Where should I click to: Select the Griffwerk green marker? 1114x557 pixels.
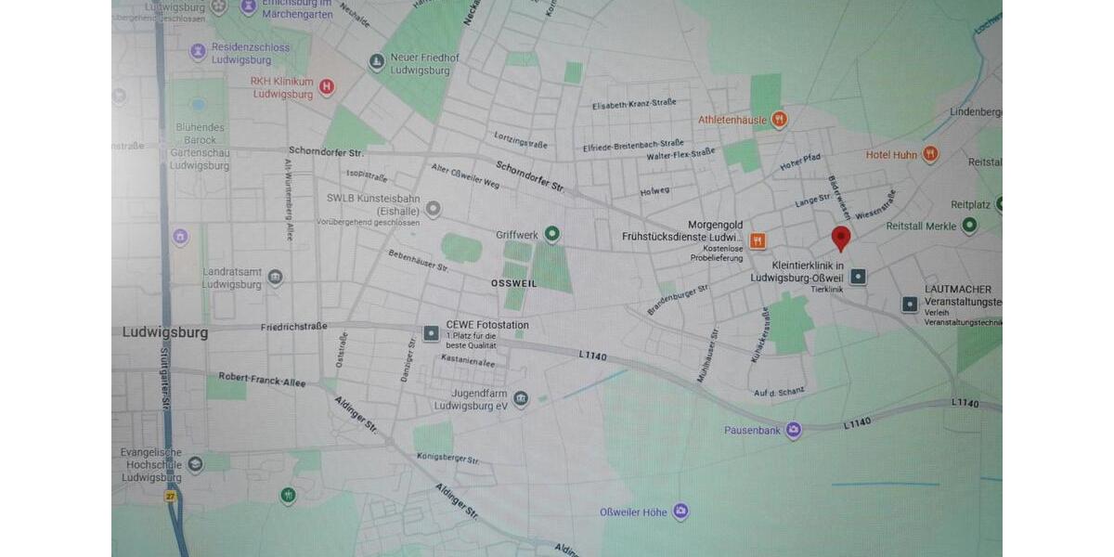point(552,234)
